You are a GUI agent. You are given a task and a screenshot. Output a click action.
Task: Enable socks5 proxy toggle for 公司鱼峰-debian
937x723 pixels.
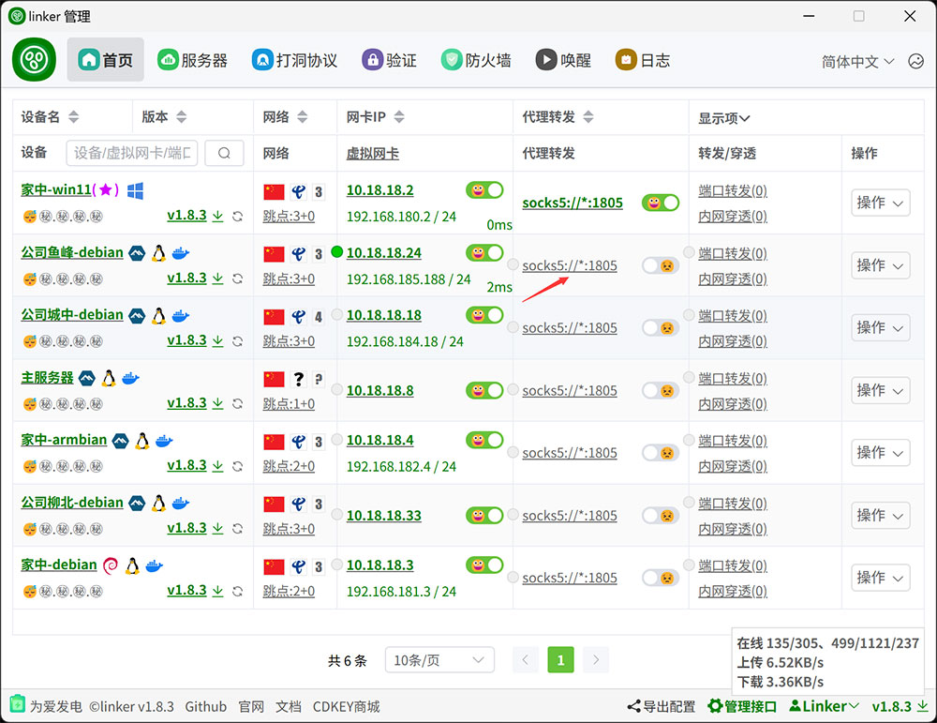pyautogui.click(x=660, y=265)
